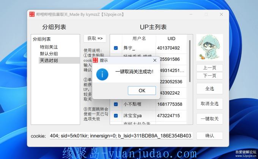Click UID cell 401370492
Viewport: 258px width, 159px height.
(168, 48)
